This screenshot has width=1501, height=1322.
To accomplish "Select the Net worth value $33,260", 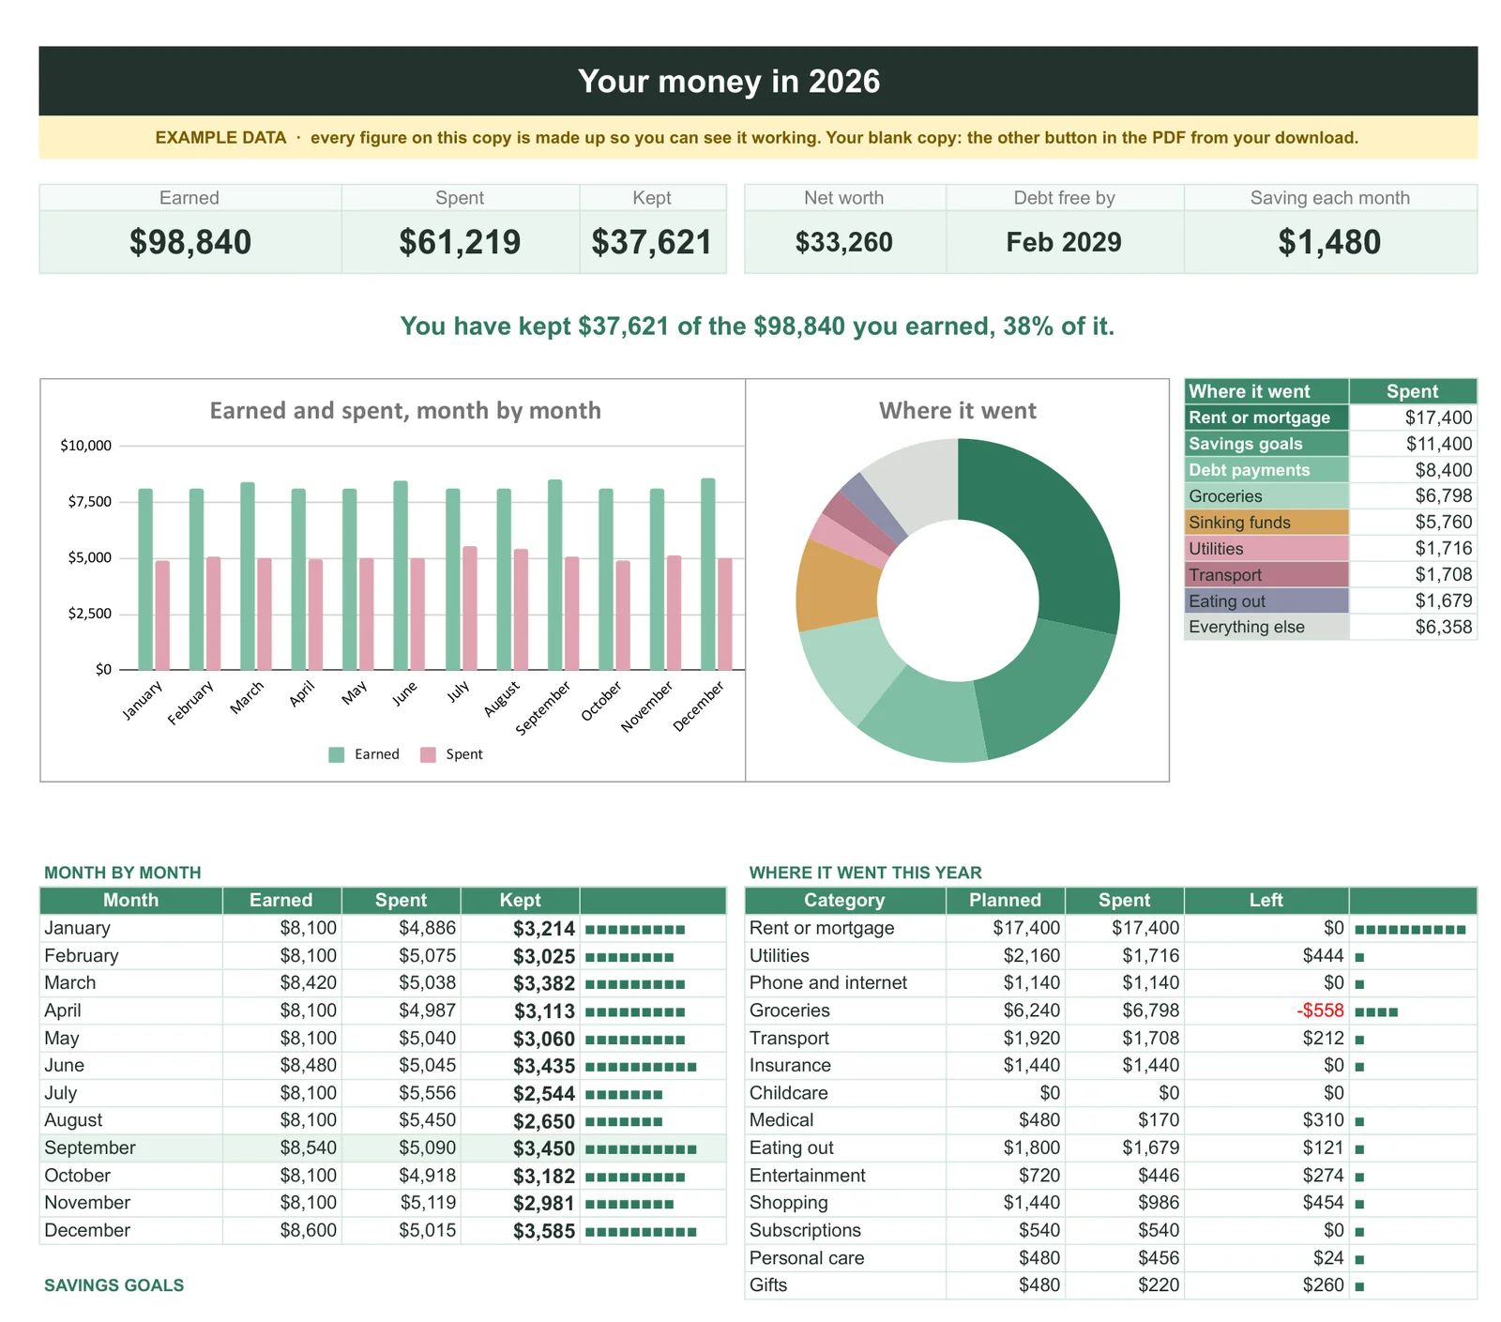I will click(844, 242).
